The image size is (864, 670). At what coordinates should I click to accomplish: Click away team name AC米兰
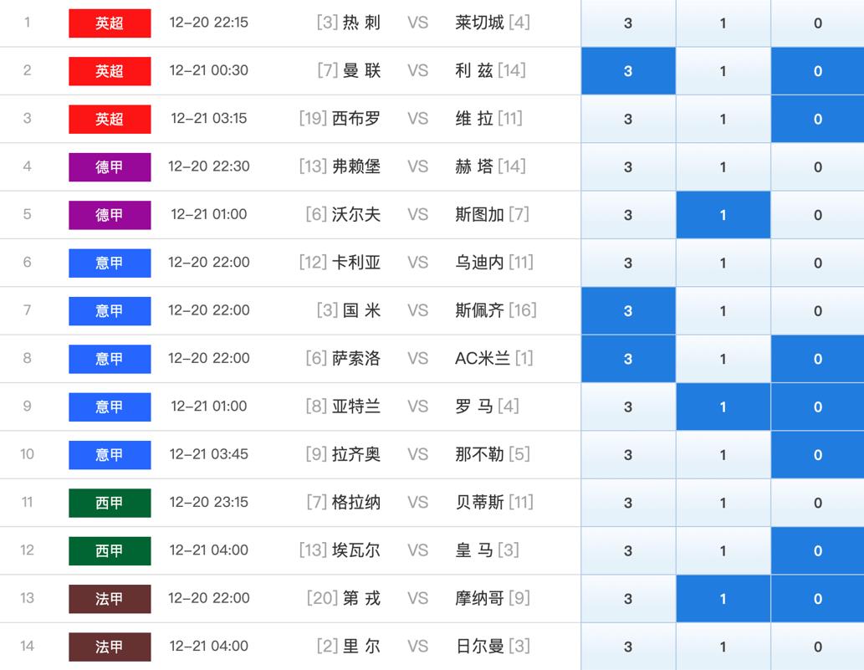483,358
